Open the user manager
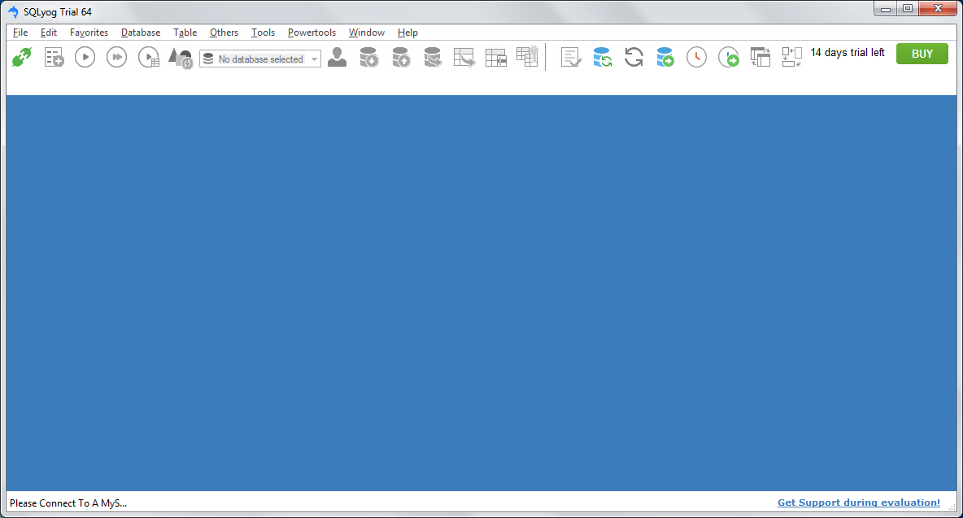 tap(337, 57)
